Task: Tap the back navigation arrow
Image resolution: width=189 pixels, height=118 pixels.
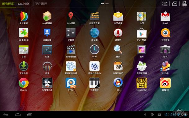Action: click(x=6, y=115)
